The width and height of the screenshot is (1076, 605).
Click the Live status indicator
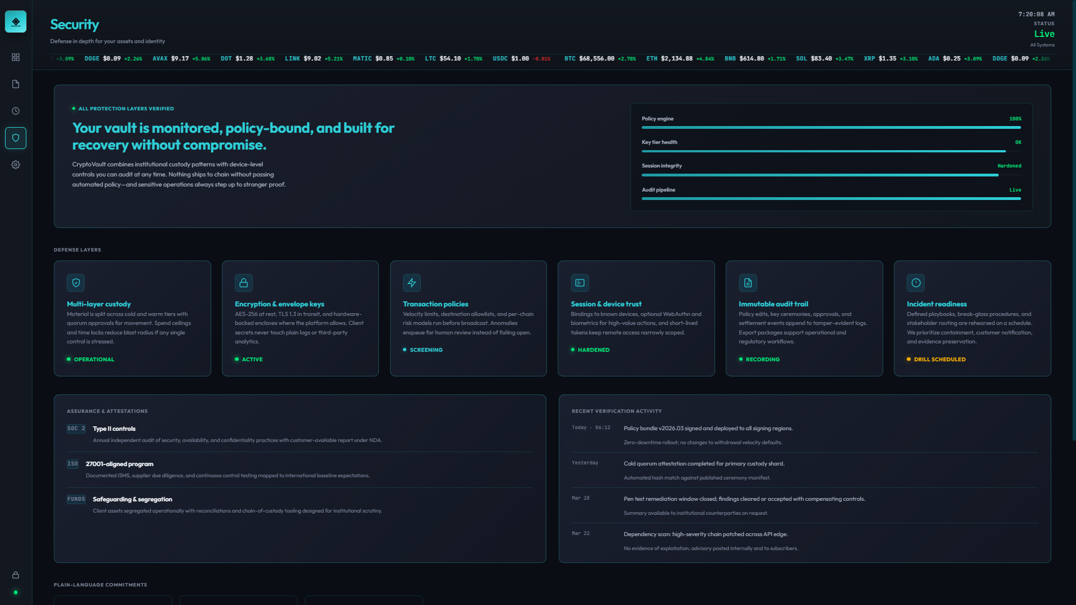[1044, 34]
